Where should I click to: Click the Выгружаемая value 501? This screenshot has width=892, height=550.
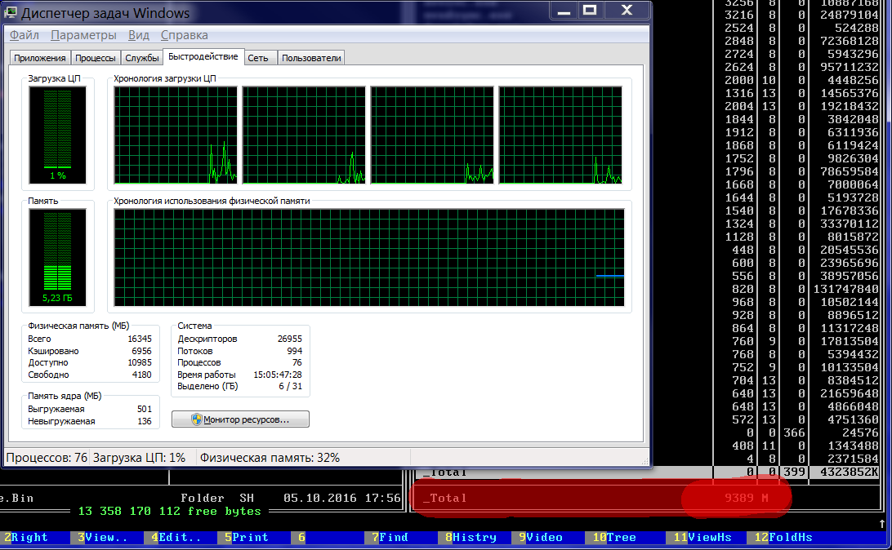[x=145, y=409]
